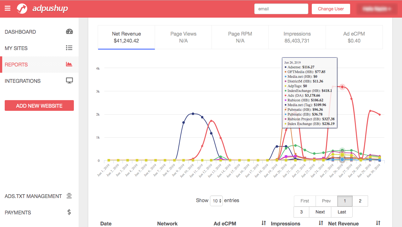Click the Change User button
The height and width of the screenshot is (227, 402).
coord(331,9)
